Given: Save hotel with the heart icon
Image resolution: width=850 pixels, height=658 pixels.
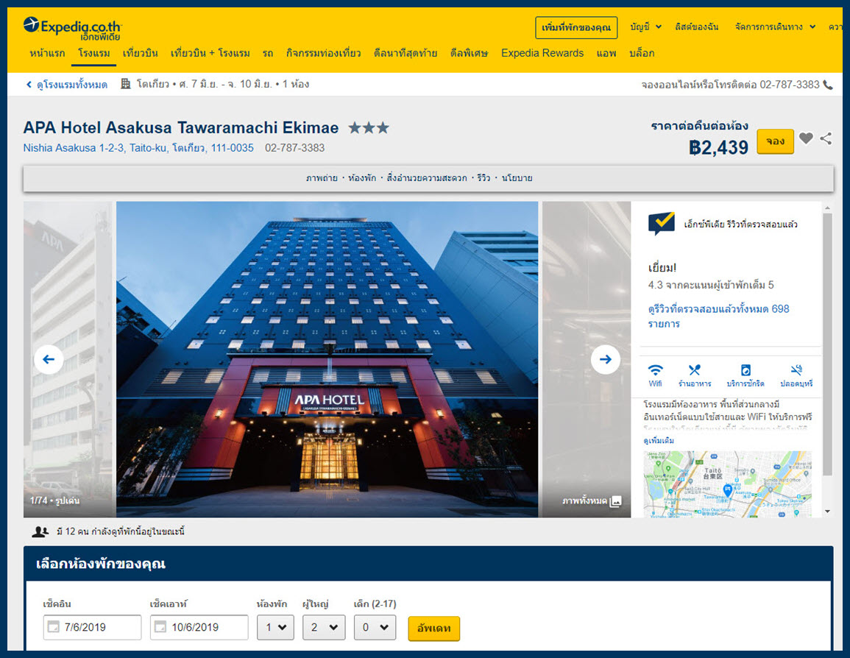Looking at the screenshot, I should [806, 138].
